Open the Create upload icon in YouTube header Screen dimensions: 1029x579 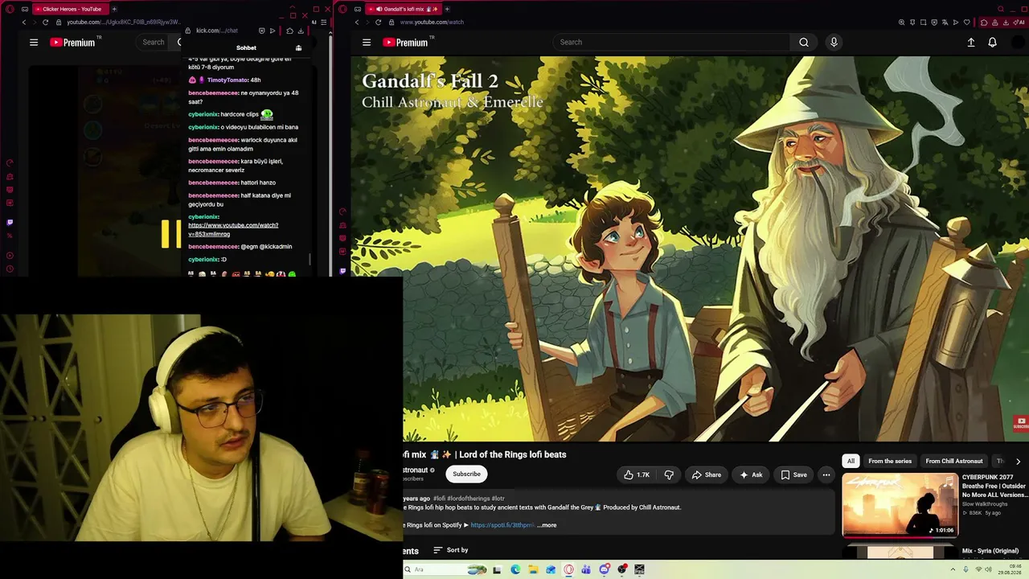(x=971, y=43)
